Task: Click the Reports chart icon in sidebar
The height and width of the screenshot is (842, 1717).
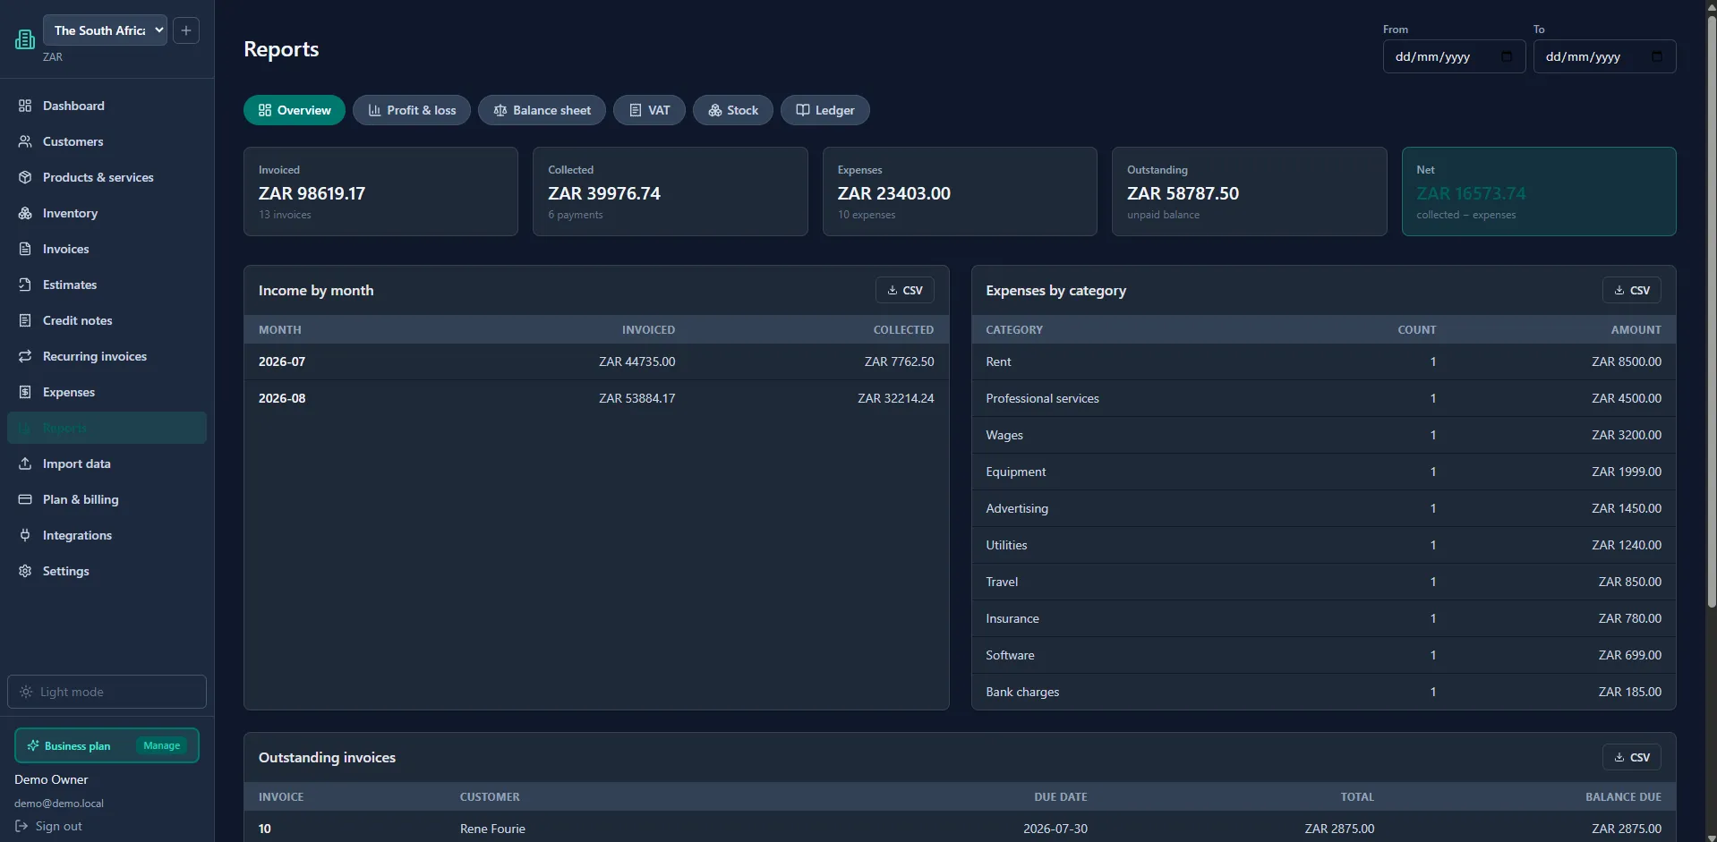Action: (25, 428)
